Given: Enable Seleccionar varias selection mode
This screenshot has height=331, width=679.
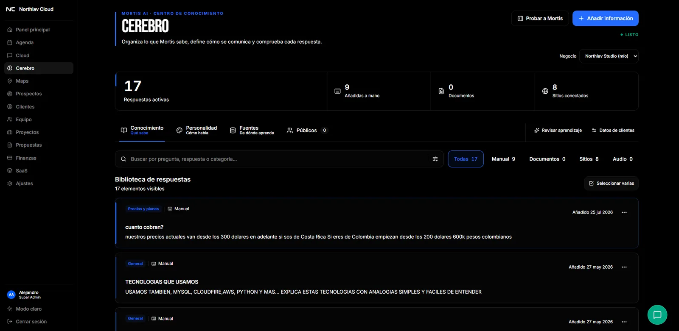Looking at the screenshot, I should [x=611, y=184].
